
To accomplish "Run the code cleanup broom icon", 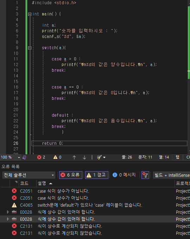I will 99,157.
